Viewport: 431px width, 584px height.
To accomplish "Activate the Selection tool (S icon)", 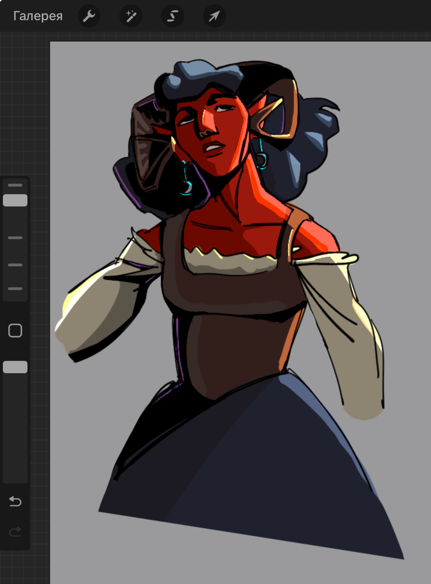I will [173, 16].
